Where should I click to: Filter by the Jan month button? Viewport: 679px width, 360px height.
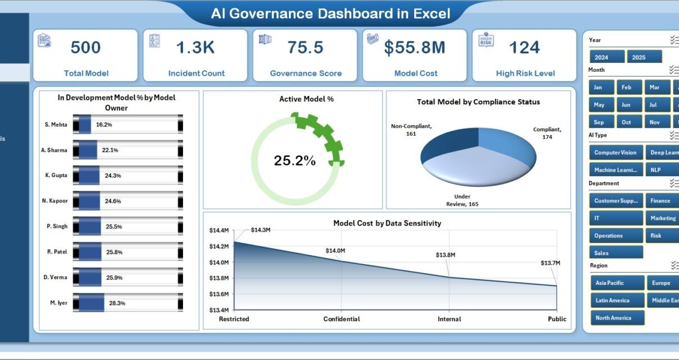tap(600, 87)
